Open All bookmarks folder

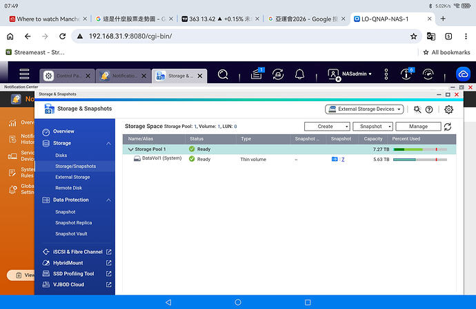446,52
